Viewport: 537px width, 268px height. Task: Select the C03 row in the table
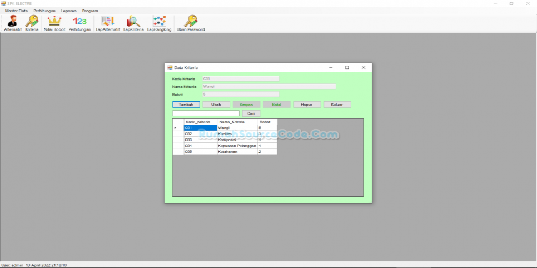200,140
